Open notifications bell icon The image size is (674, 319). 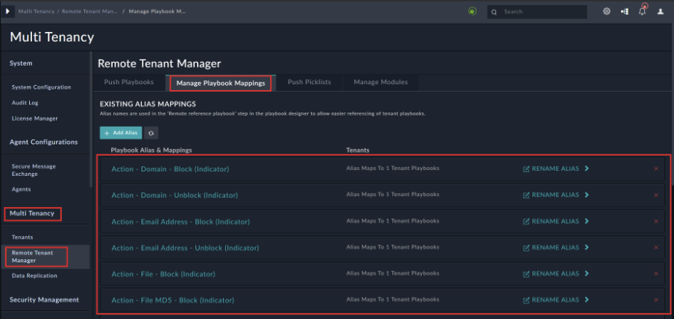pyautogui.click(x=642, y=11)
